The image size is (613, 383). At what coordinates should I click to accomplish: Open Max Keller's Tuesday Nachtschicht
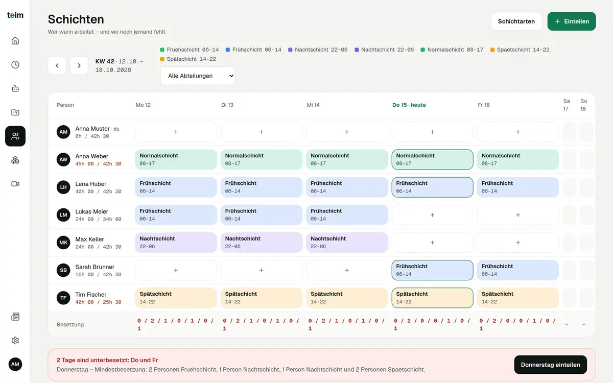point(261,243)
